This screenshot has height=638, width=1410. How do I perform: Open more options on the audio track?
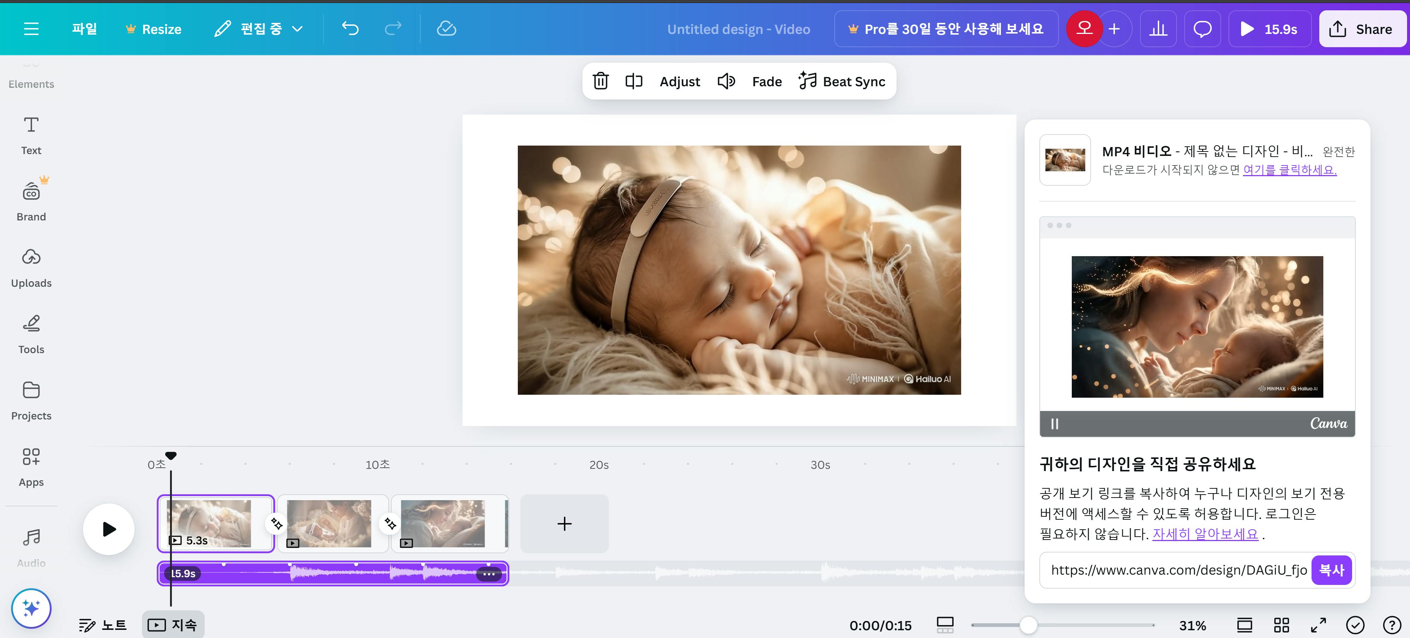[489, 574]
